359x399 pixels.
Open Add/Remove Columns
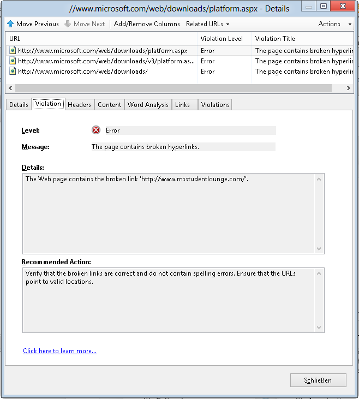coord(147,24)
